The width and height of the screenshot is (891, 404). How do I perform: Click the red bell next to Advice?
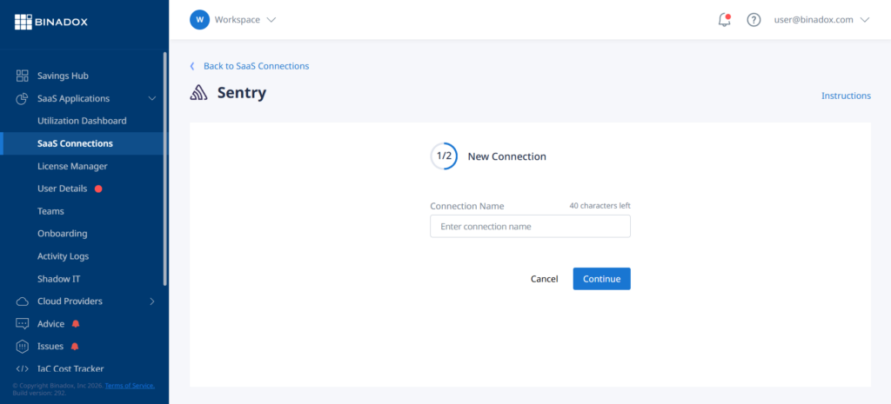76,324
